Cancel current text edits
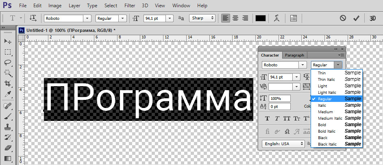The height and width of the screenshot is (165, 383). coord(343,18)
